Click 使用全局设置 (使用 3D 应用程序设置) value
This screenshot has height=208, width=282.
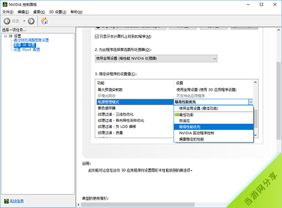tap(206, 89)
